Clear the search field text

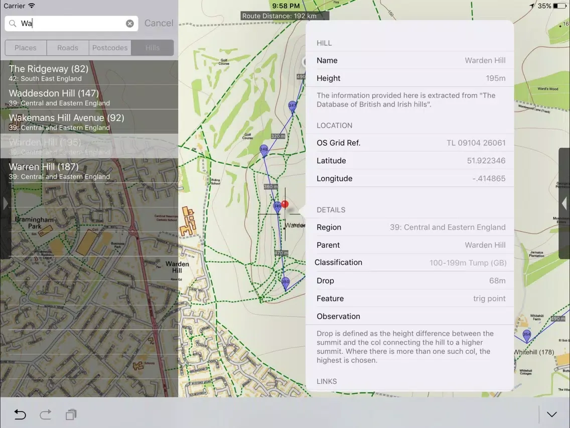tap(130, 24)
